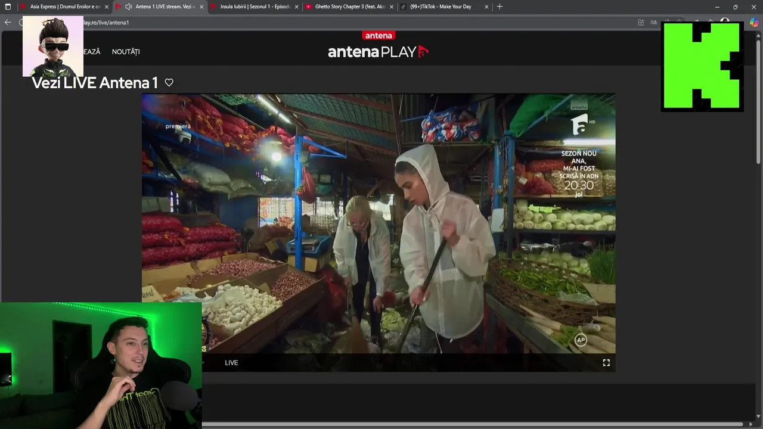Open the Ghetto Story Chapter 3 tab
This screenshot has width=763, height=429.
[350, 7]
